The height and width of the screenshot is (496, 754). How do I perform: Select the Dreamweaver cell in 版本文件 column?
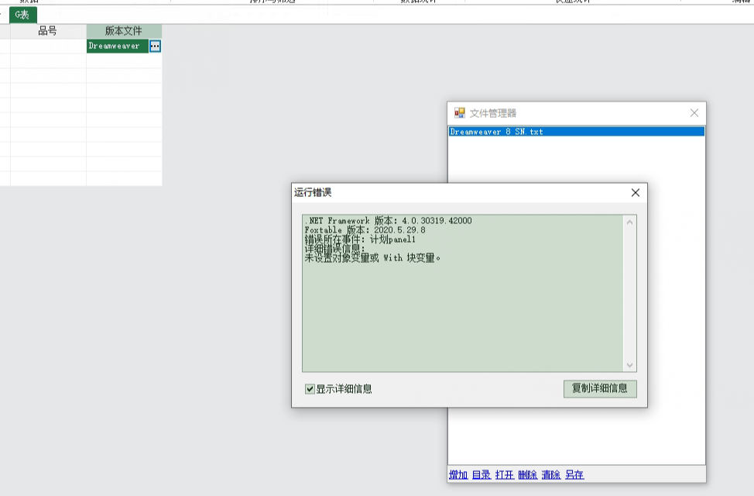click(x=116, y=46)
